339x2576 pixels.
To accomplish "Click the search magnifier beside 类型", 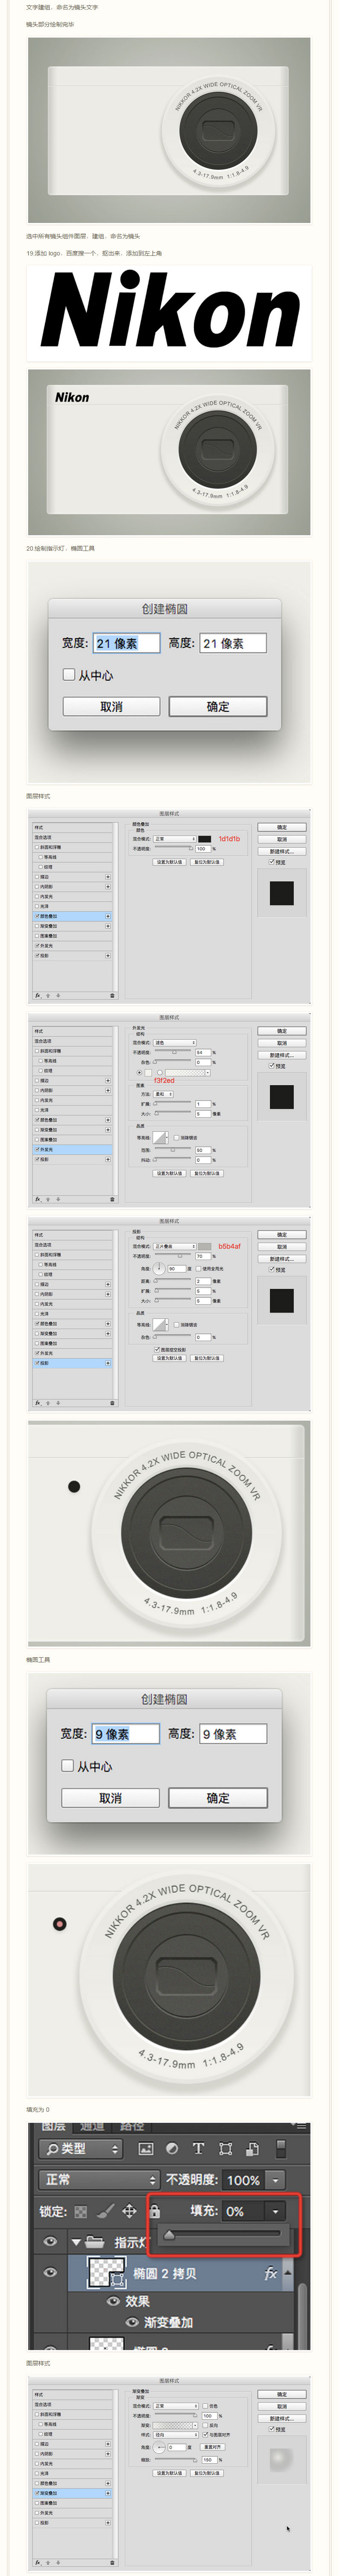I will pos(52,2149).
